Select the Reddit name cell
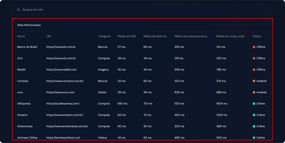Viewport: 285px width, 143px height. point(21,70)
